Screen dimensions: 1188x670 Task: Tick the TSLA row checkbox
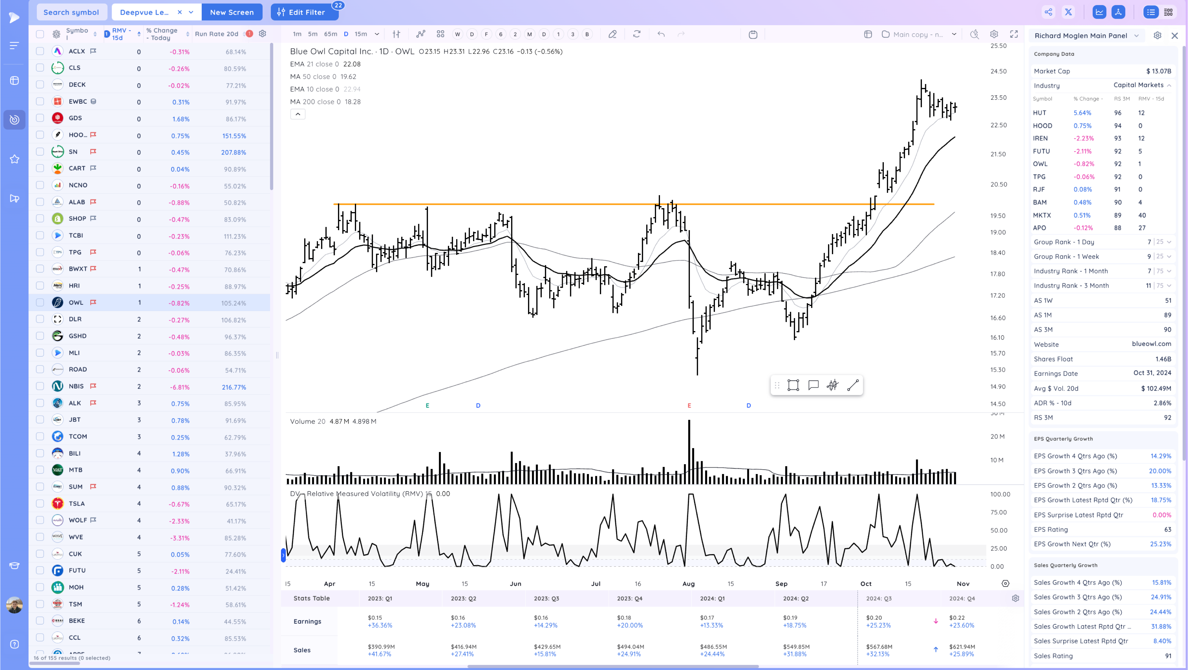click(40, 503)
